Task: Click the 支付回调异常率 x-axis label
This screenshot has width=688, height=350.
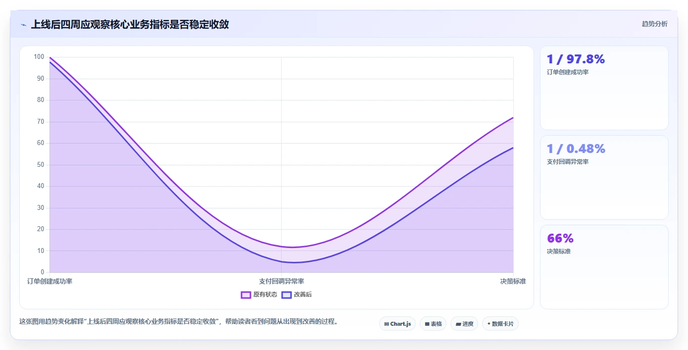Action: (x=282, y=281)
